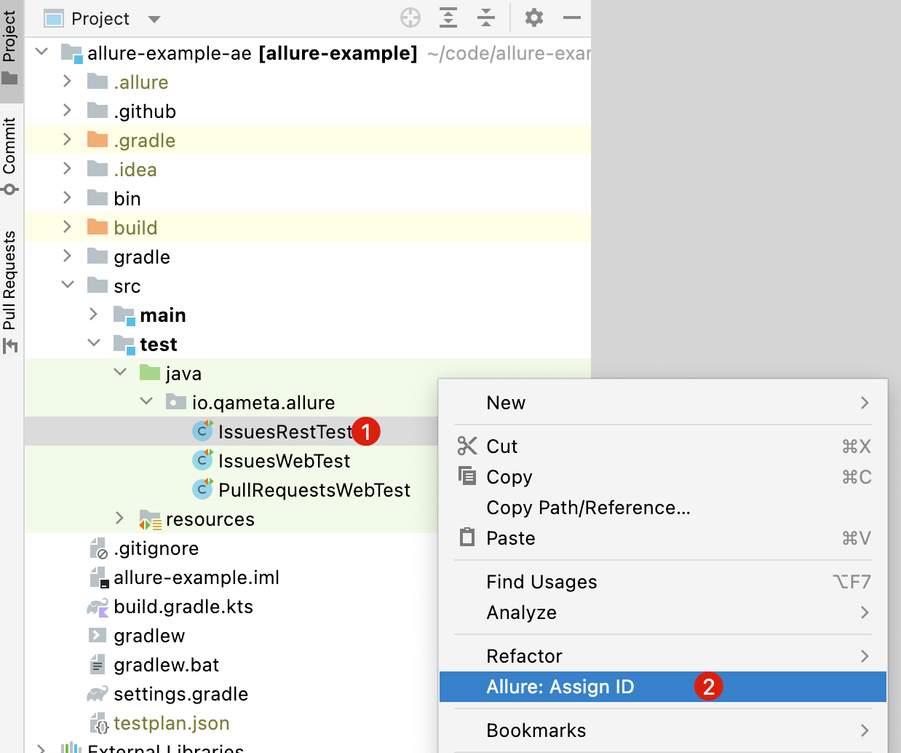
Task: Click the test module folder icon
Action: click(124, 344)
